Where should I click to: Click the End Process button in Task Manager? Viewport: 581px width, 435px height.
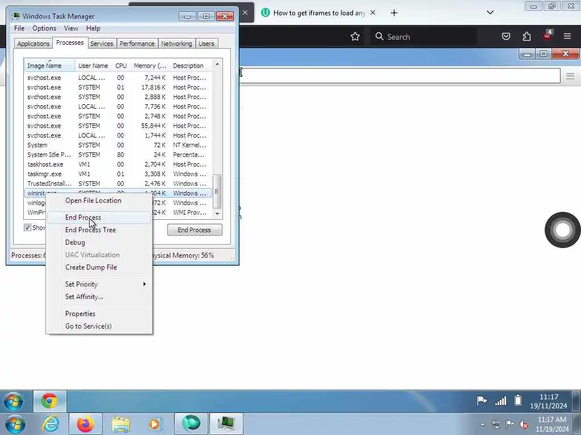(x=195, y=230)
